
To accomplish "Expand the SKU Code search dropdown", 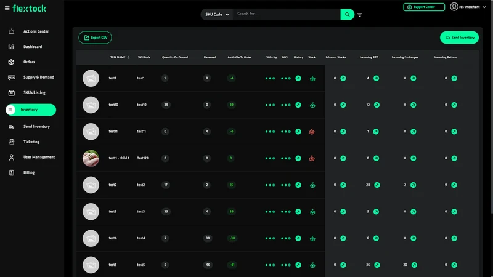I will [217, 14].
